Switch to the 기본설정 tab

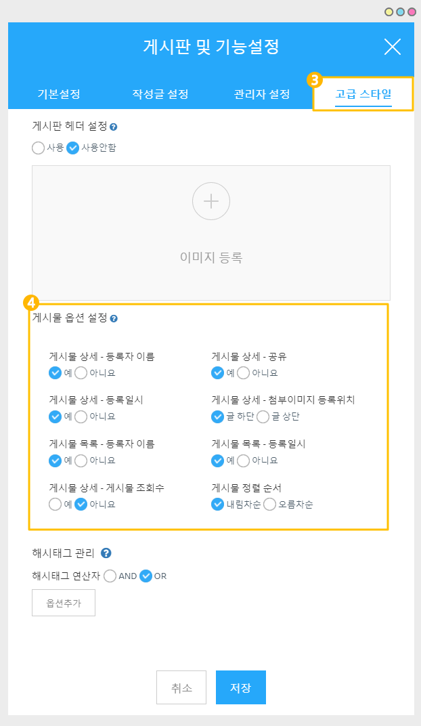coord(59,94)
